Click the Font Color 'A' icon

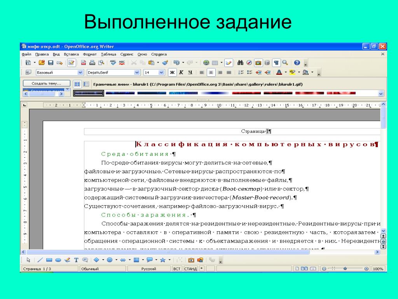[279, 72]
